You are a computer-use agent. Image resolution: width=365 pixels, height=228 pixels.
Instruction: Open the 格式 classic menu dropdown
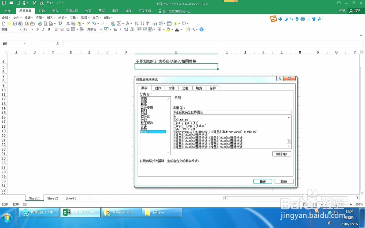pos(62,18)
